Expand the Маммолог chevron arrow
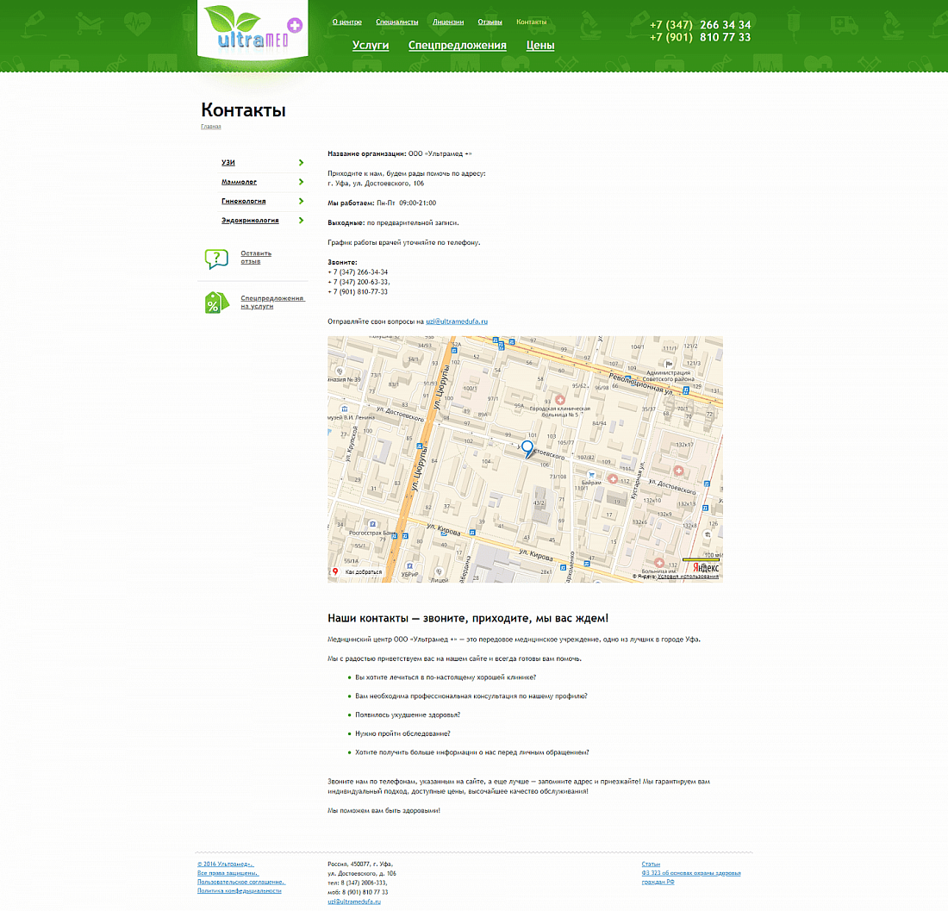The width and height of the screenshot is (948, 911). [x=301, y=182]
